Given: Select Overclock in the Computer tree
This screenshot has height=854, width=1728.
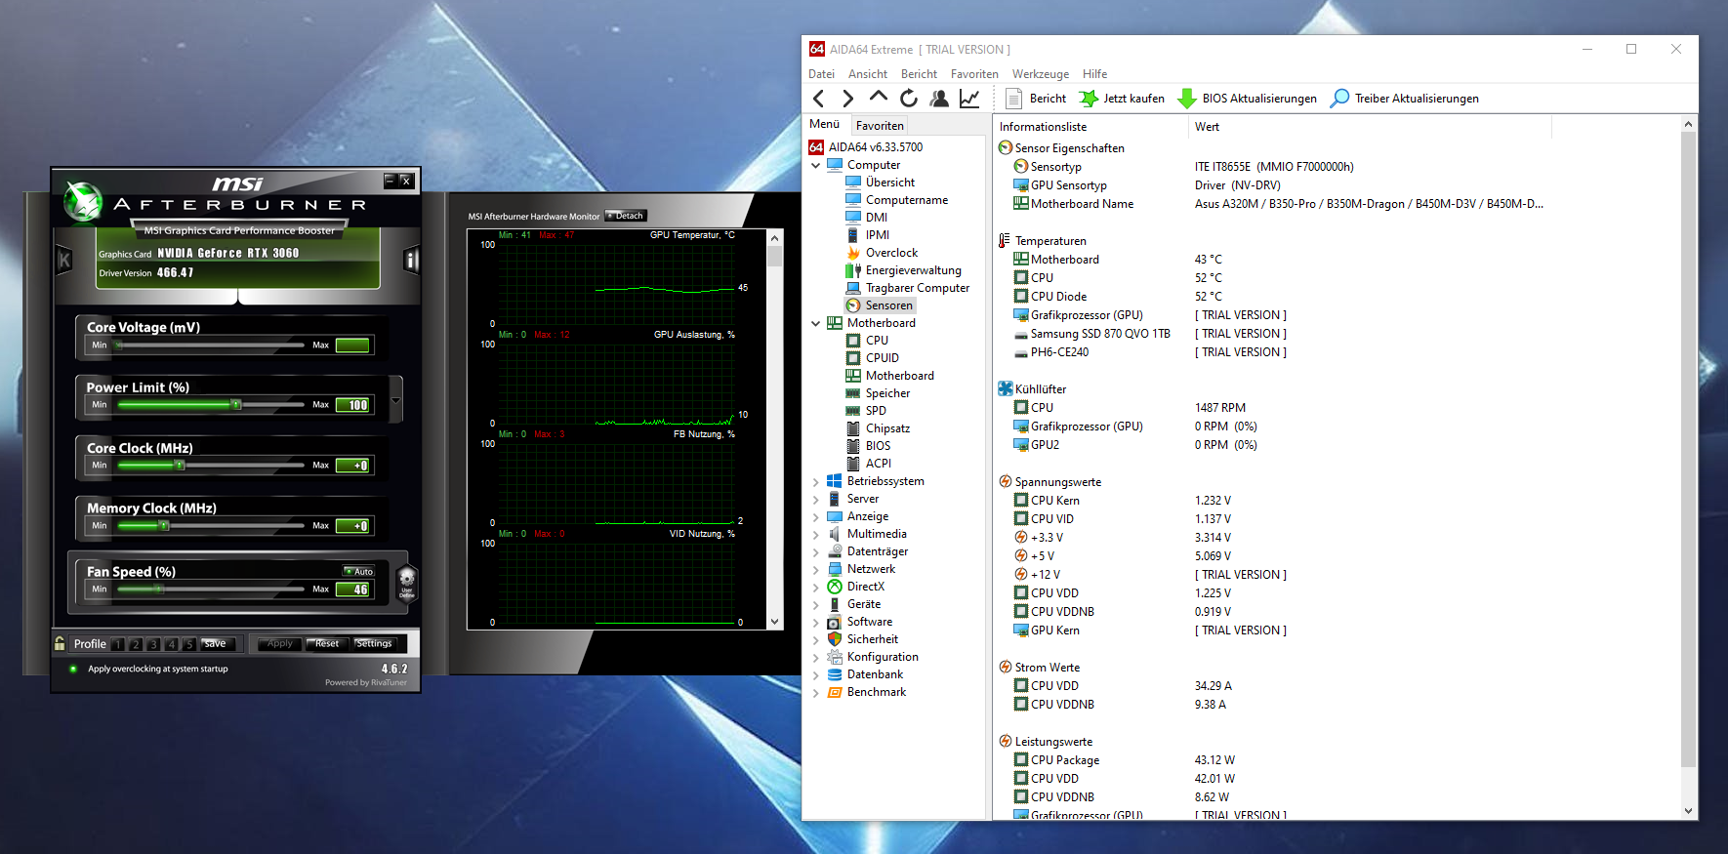Looking at the screenshot, I should [x=891, y=253].
